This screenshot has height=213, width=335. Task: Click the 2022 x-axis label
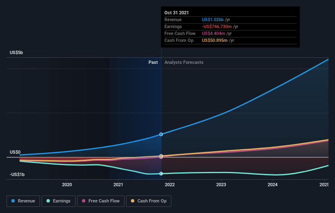(x=170, y=185)
